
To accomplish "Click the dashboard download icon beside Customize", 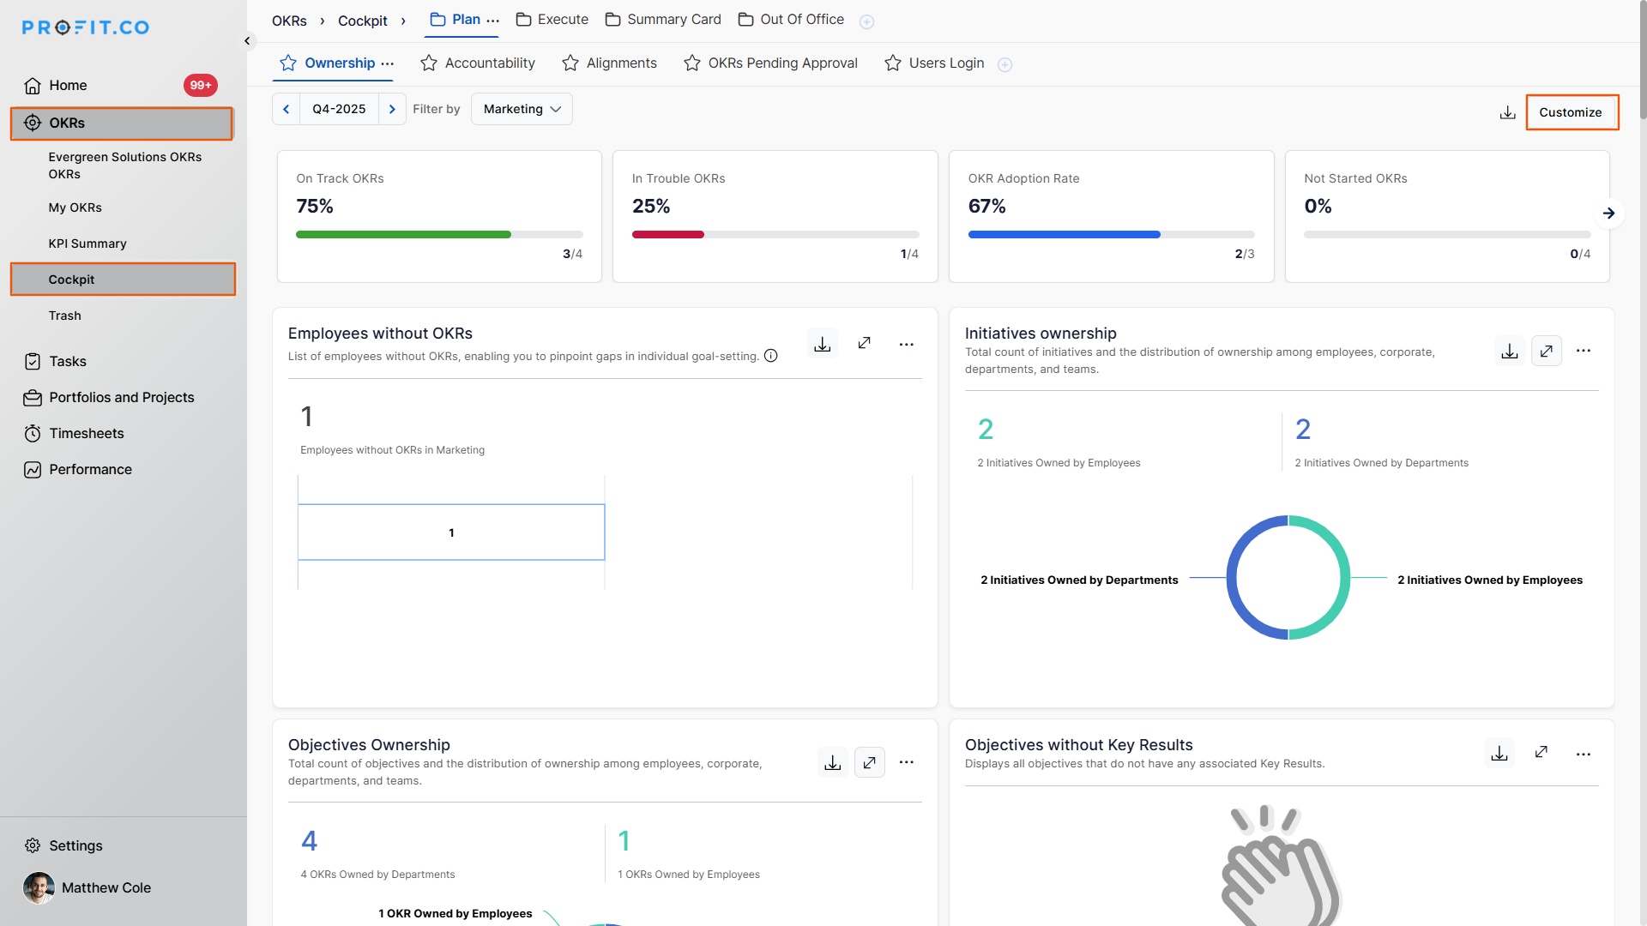I will pyautogui.click(x=1507, y=112).
